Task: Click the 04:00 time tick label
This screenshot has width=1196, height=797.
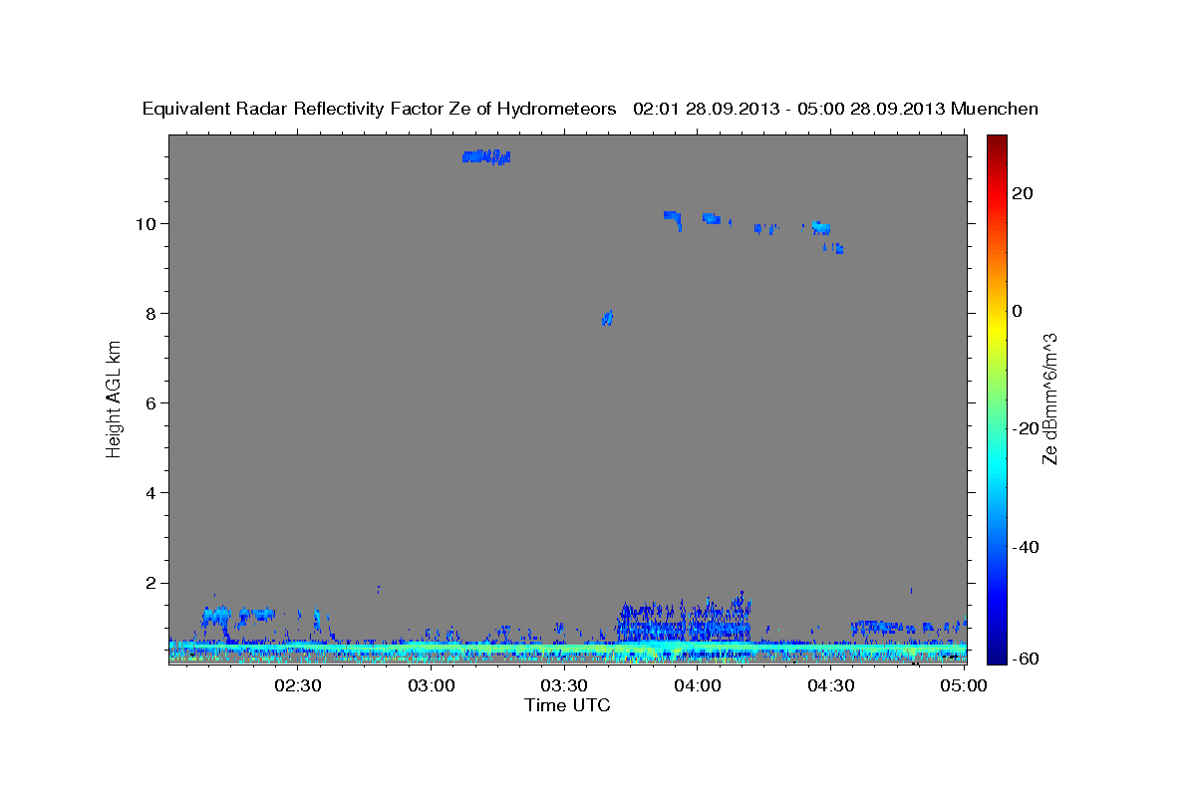Action: tap(698, 685)
